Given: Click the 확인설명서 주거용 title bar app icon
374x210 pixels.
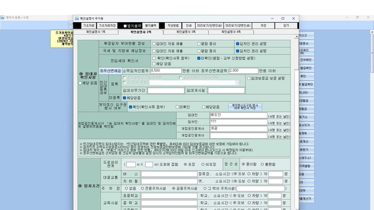Looking at the screenshot, I should [77, 18].
